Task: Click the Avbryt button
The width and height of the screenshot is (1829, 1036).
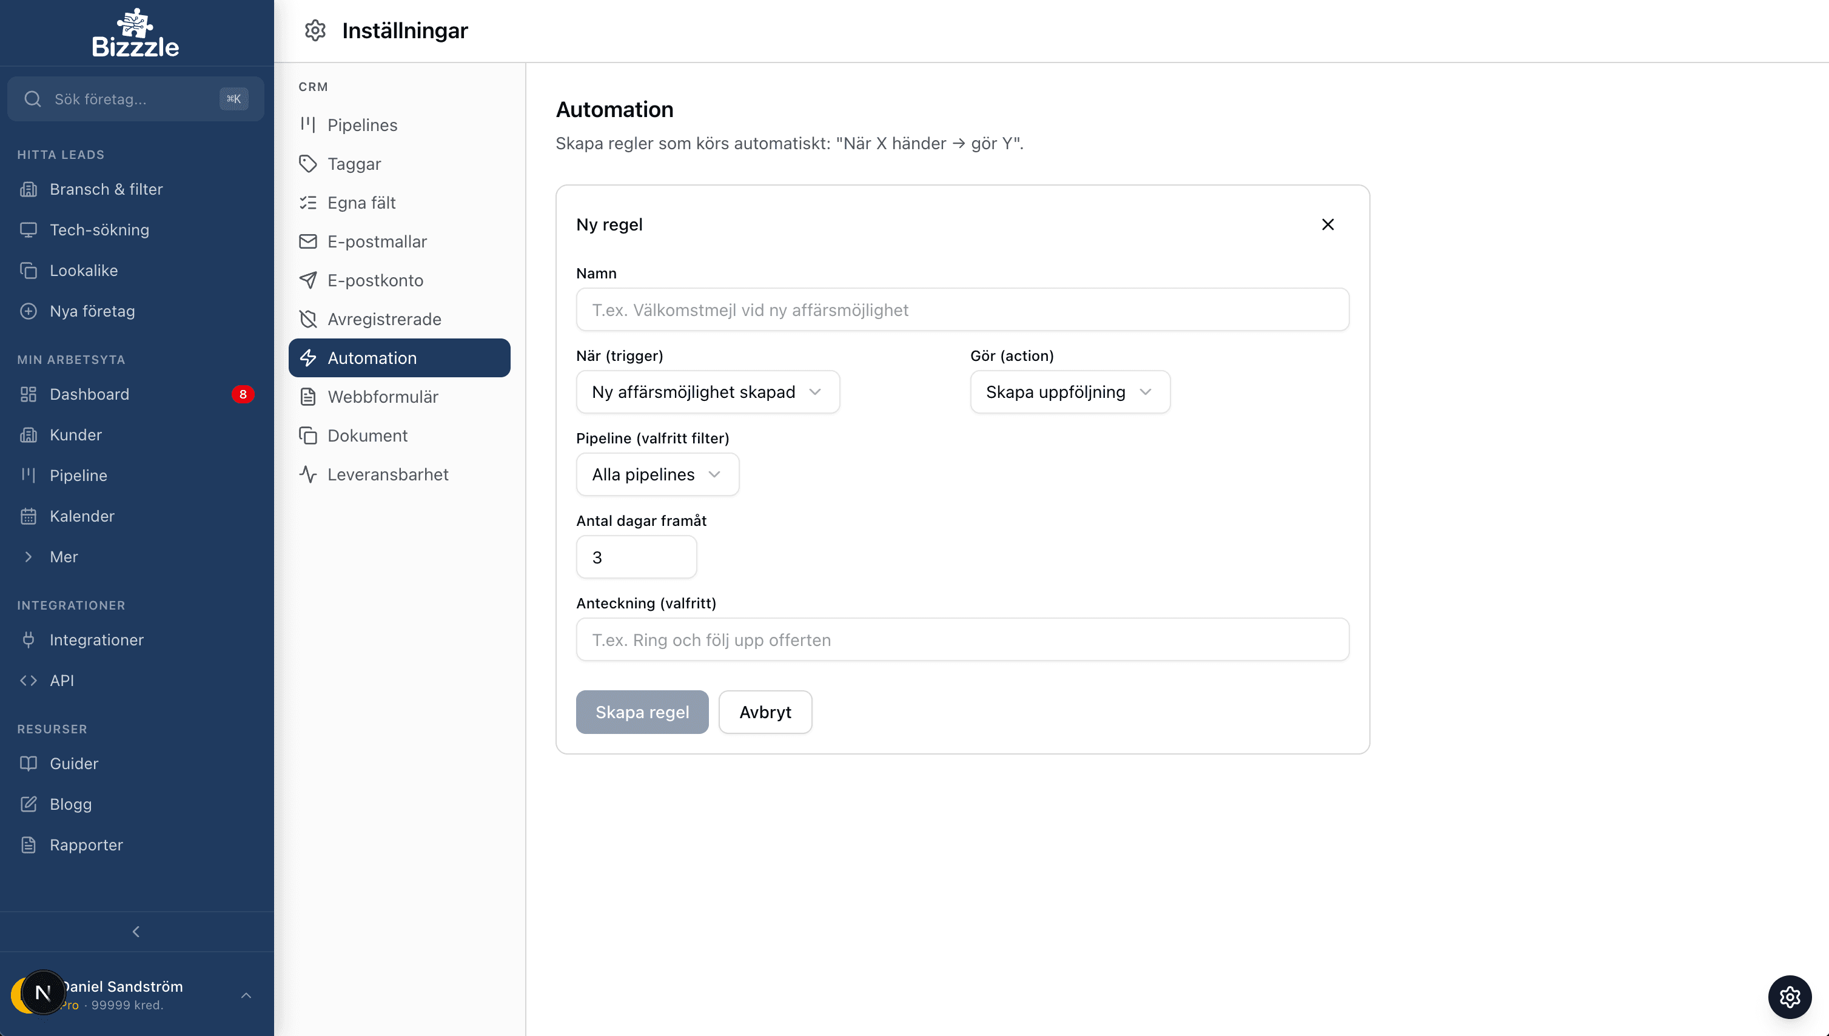Action: pyautogui.click(x=765, y=711)
